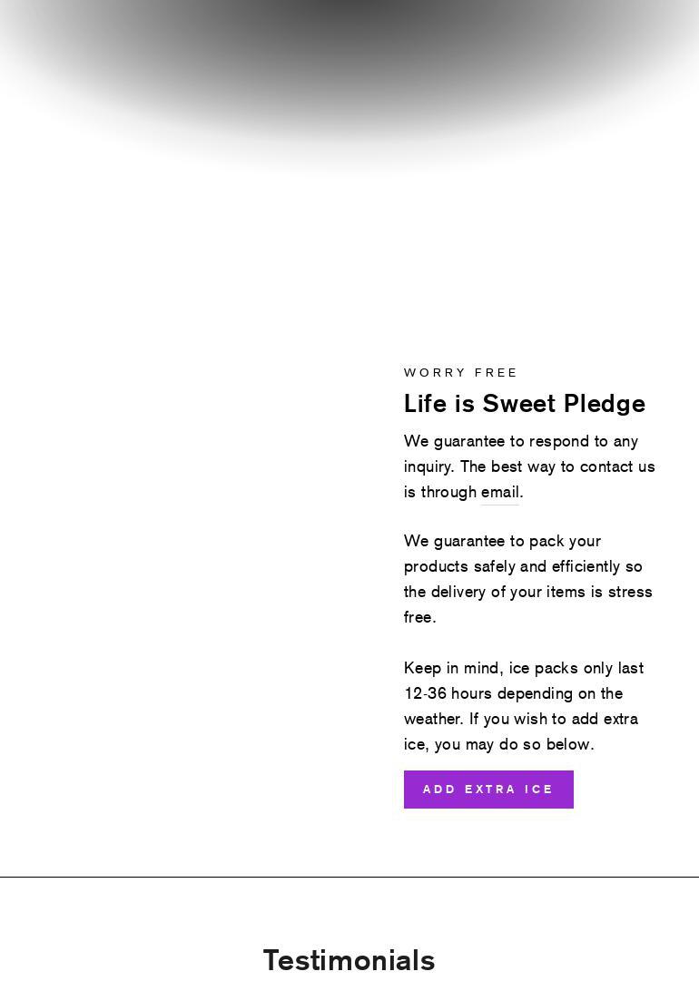This screenshot has width=699, height=991.
Task: Click the Life is Sweet Pledge heading
Action: point(524,404)
